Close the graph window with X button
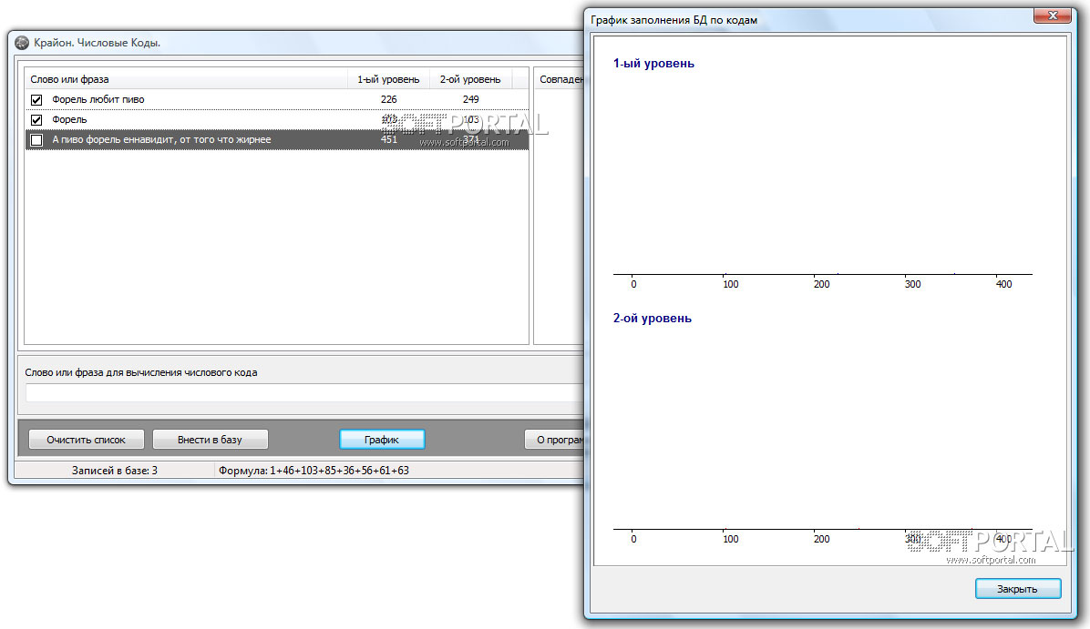 [x=1053, y=15]
